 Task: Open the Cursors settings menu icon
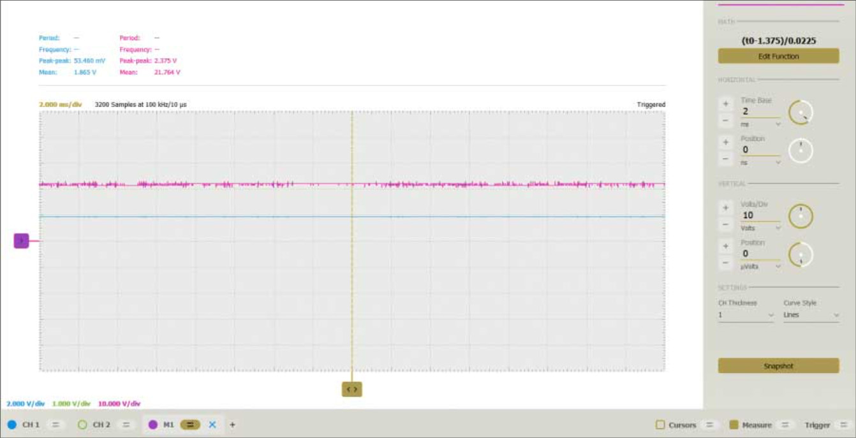point(709,425)
